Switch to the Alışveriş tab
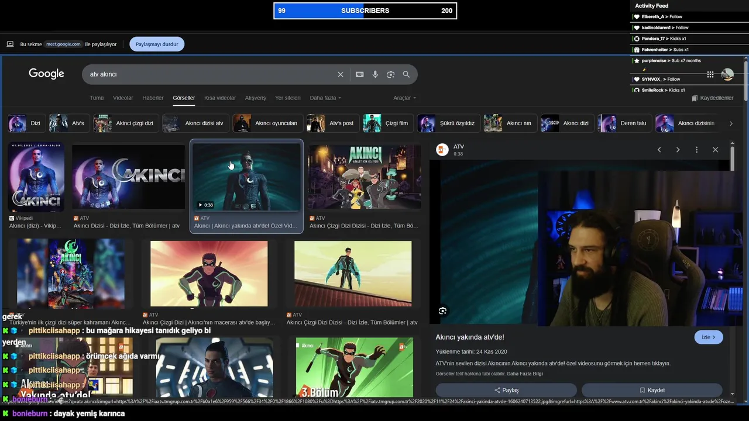749x421 pixels. coord(255,98)
